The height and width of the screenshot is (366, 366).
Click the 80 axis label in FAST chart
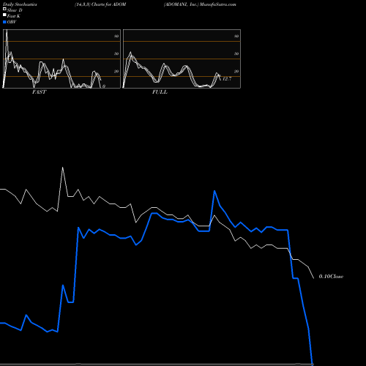coord(116,36)
